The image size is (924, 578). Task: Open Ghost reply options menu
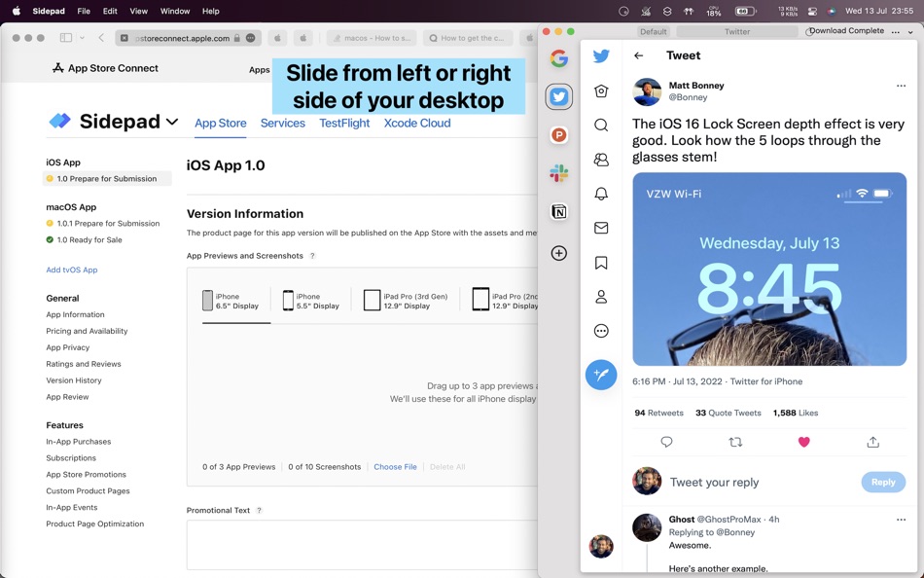click(x=901, y=520)
